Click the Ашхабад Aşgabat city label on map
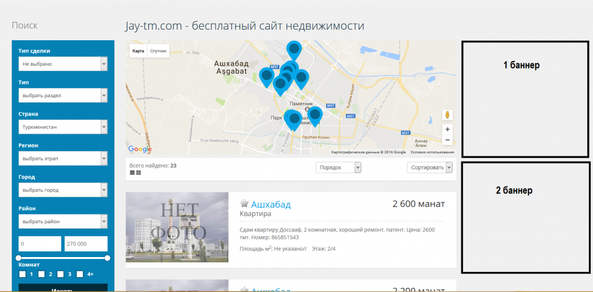593x292 pixels. pyautogui.click(x=232, y=67)
